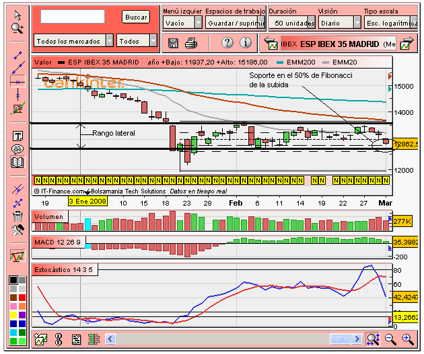
Task: Go to next instrument arrow button
Action: point(407,43)
